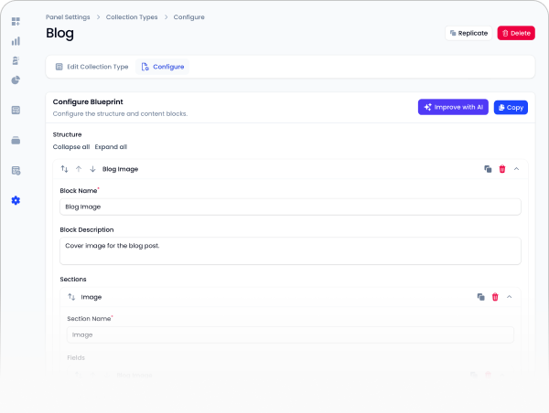Open the stacked cards sidebar icon
The height and width of the screenshot is (413, 549).
tap(16, 140)
